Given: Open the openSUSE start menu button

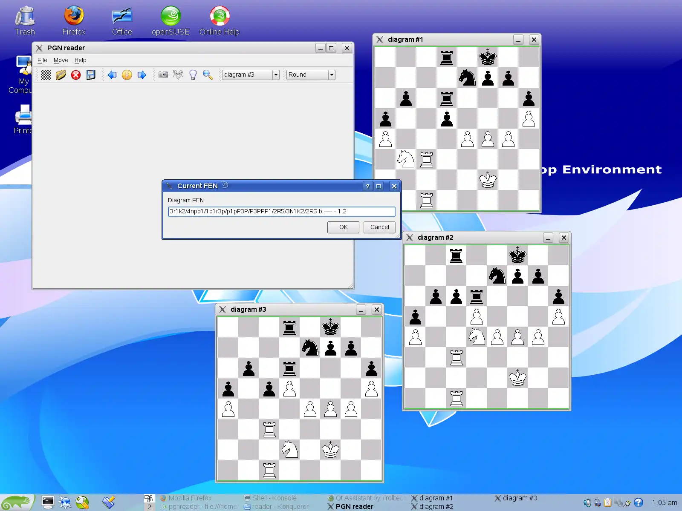Looking at the screenshot, I should coord(17,502).
